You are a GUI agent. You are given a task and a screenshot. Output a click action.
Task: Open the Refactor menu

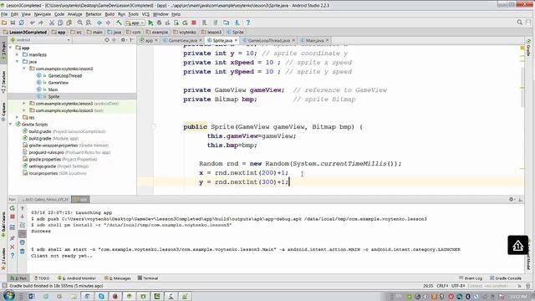click(x=94, y=14)
